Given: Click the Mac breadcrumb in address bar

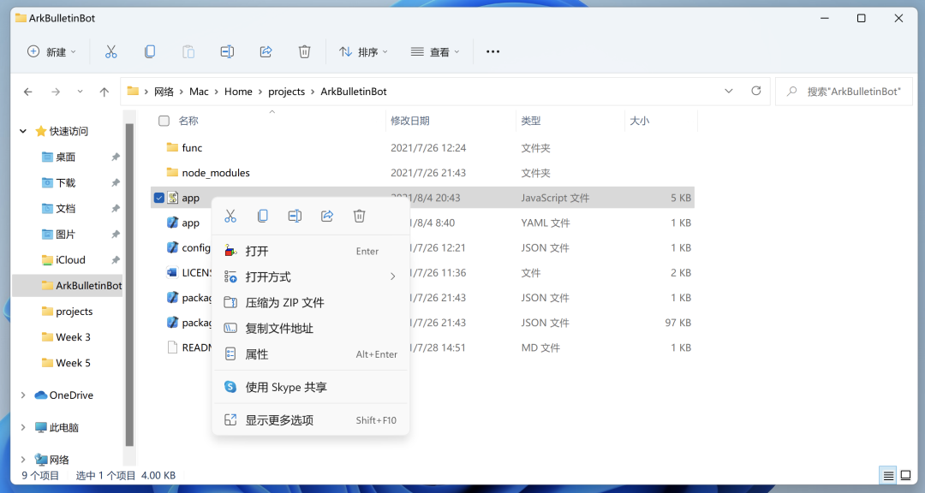Looking at the screenshot, I should (x=199, y=92).
